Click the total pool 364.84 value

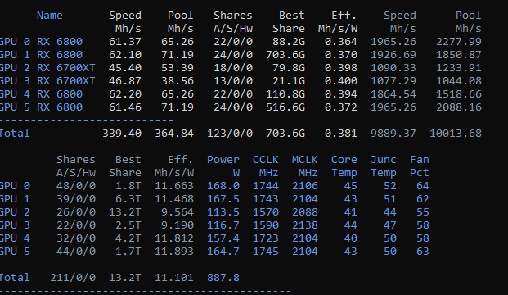[x=174, y=134]
